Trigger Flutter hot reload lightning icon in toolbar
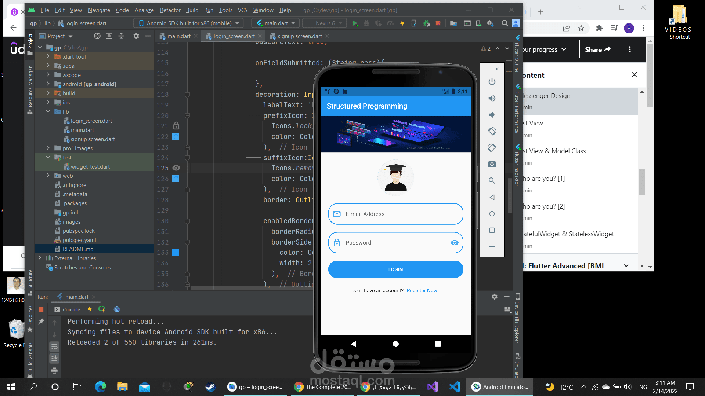The height and width of the screenshot is (396, 705). tap(402, 23)
